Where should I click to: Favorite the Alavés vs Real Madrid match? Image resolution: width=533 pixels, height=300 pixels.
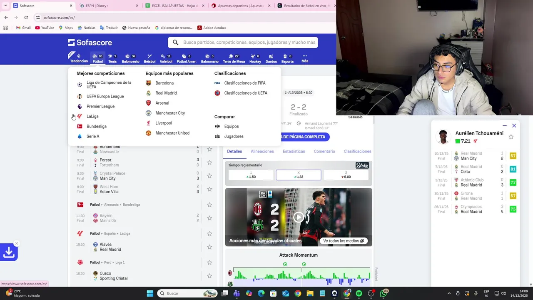pos(209,247)
